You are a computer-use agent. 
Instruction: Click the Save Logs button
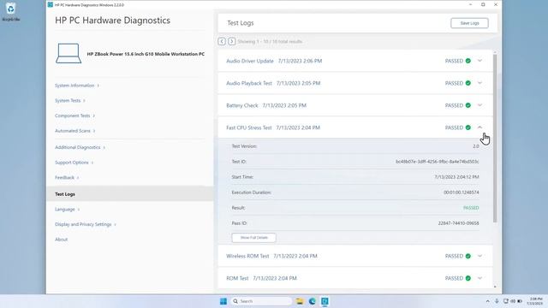469,23
